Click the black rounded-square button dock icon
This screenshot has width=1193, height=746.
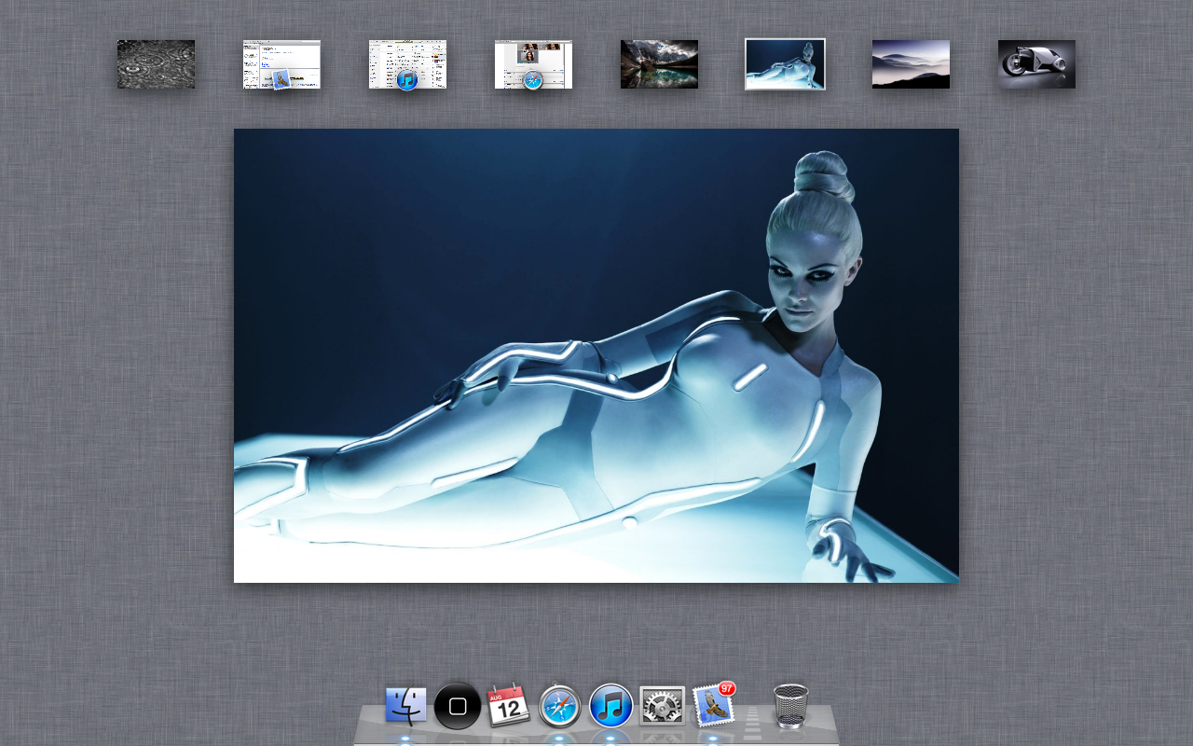point(458,706)
